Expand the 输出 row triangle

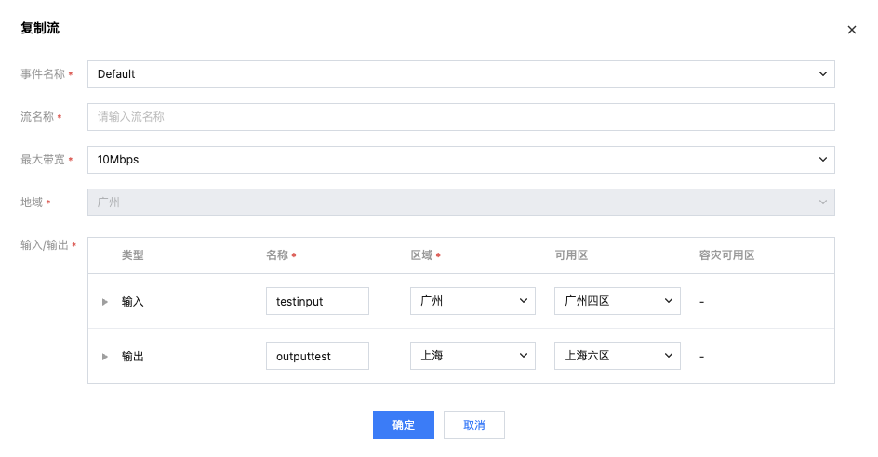tap(105, 357)
